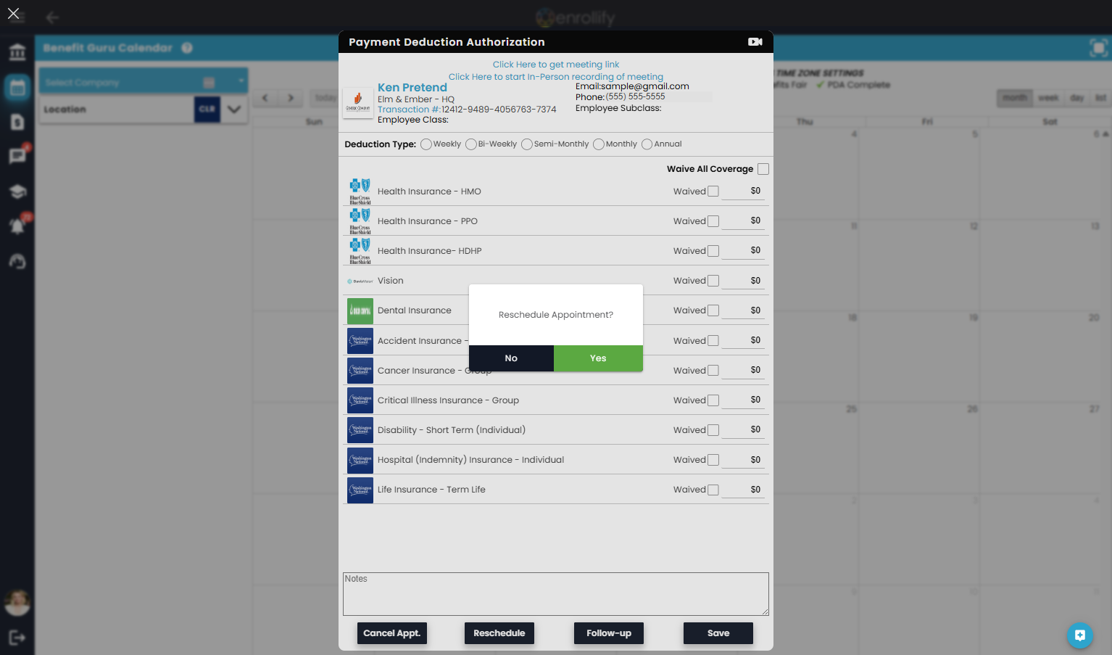The height and width of the screenshot is (655, 1112).
Task: Open the 'Click Here to get meeting link' link
Action: 556,65
